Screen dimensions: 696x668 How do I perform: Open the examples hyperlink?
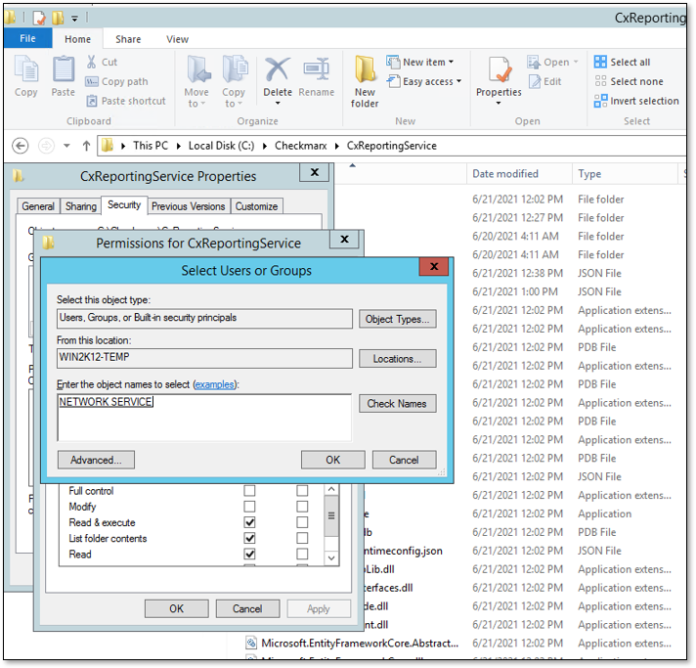click(x=214, y=385)
